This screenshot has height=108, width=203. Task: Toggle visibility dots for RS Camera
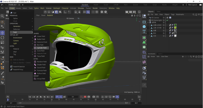coord(166,18)
